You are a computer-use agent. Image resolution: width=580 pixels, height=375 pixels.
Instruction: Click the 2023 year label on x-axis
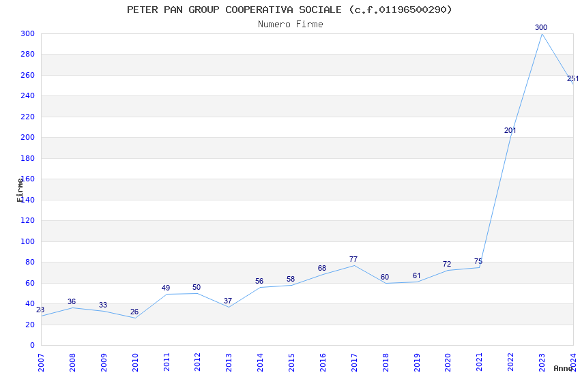(542, 363)
